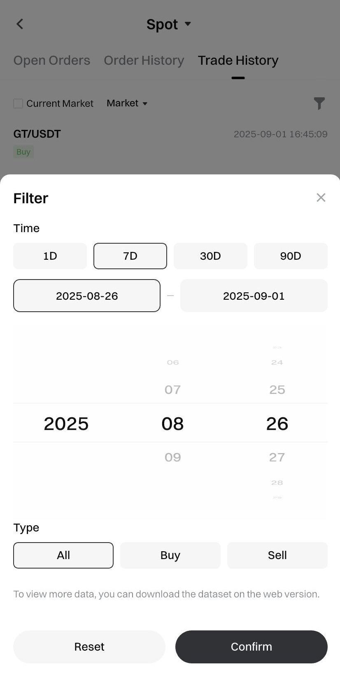Close the Filter panel with X
This screenshot has width=340, height=684.
tap(321, 197)
